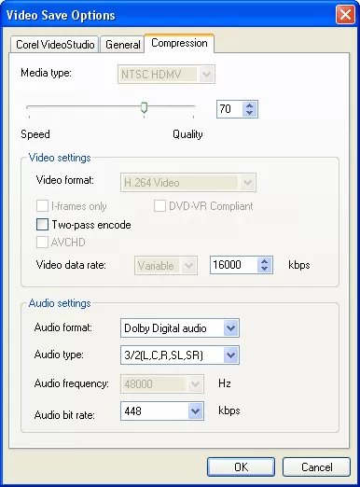Check the I-frames only option

(x=42, y=206)
